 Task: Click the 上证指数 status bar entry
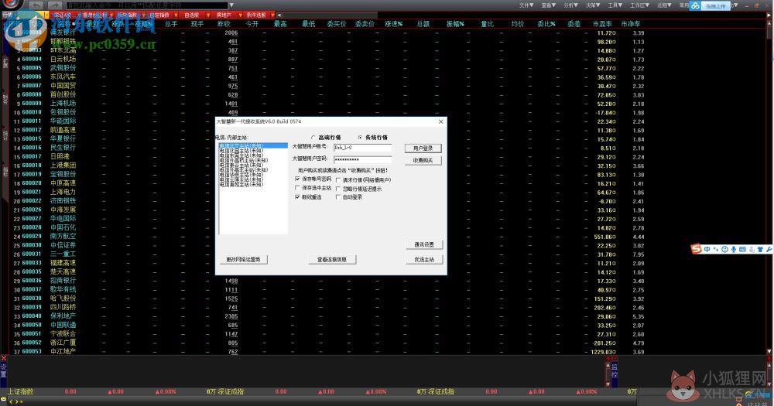20,392
